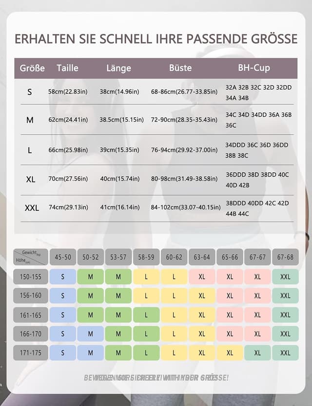The width and height of the screenshot is (312, 406).
Task: Click the 150-155 height row label
Action: (31, 277)
